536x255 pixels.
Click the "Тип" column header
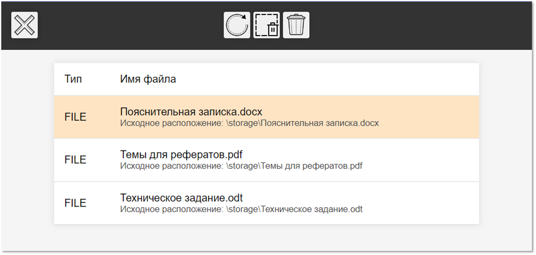point(73,79)
